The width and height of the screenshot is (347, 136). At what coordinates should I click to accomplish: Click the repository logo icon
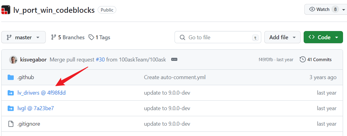point(6,10)
